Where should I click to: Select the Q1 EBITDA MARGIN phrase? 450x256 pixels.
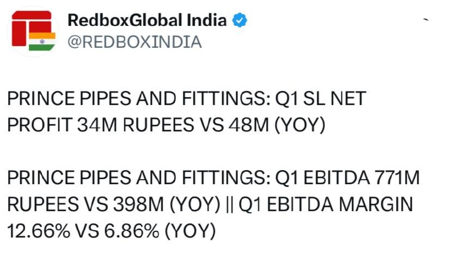[x=326, y=204]
